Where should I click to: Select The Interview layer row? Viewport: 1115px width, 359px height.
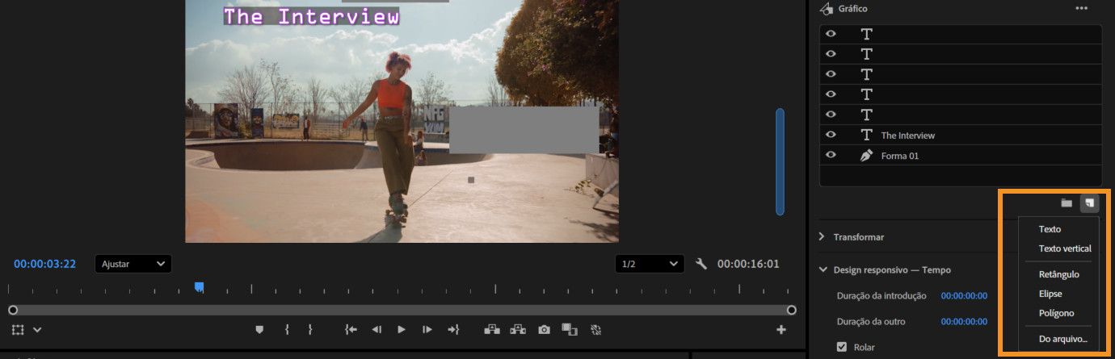coord(961,135)
